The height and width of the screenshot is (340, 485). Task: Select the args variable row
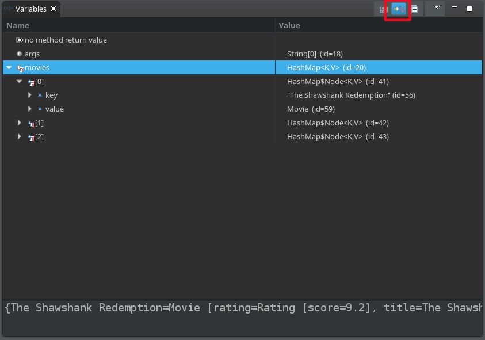tap(32, 54)
